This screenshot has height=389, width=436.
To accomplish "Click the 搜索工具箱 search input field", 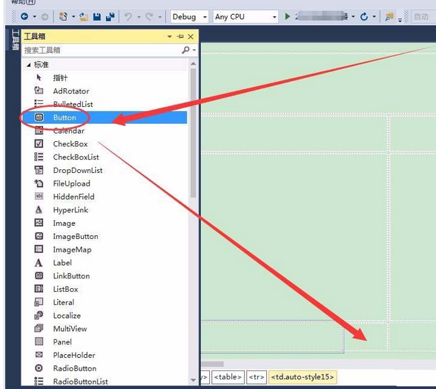I will (102, 50).
